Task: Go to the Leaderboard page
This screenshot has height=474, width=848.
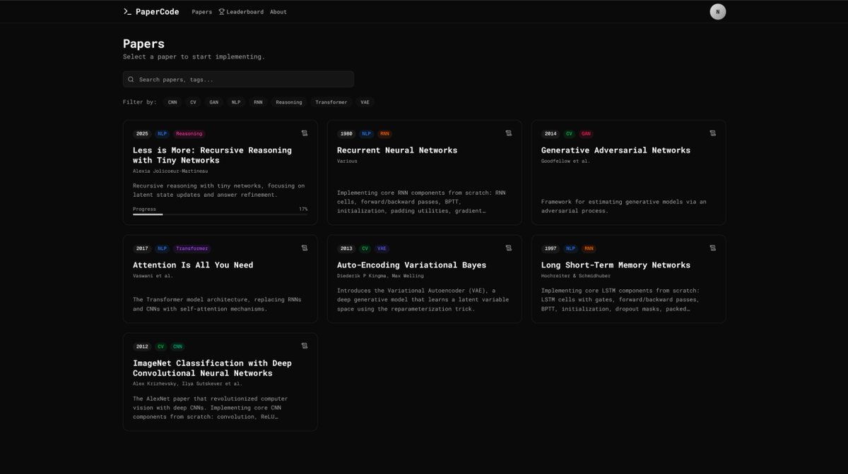Action: 241,12
